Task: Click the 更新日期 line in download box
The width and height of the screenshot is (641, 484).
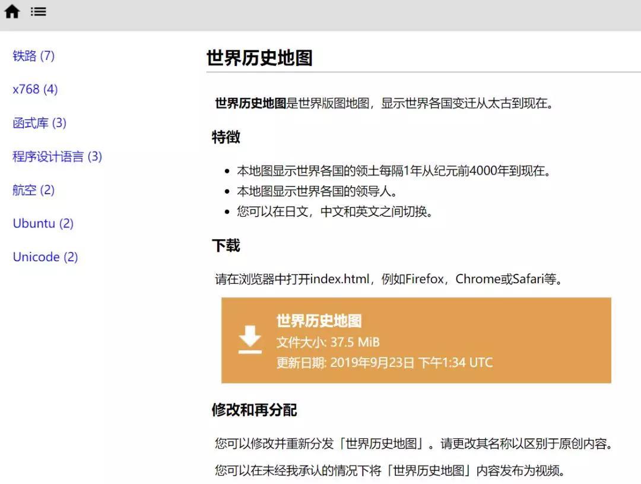Action: [x=384, y=363]
